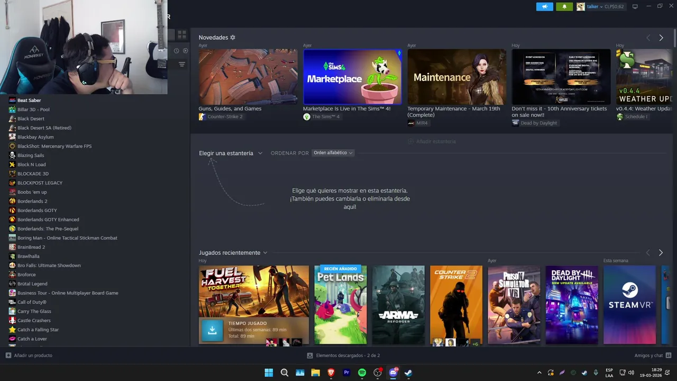The height and width of the screenshot is (381, 677).
Task: Sort library by recent activity clock icon
Action: [x=177, y=51]
